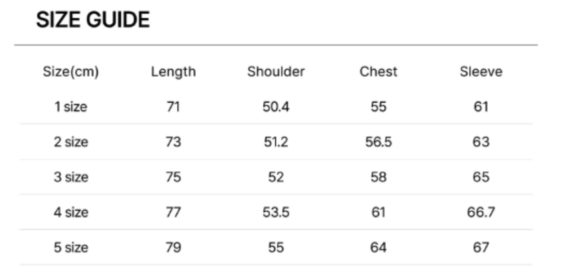This screenshot has height=266, width=583.
Task: Select the 5 size row label
Action: pyautogui.click(x=71, y=248)
